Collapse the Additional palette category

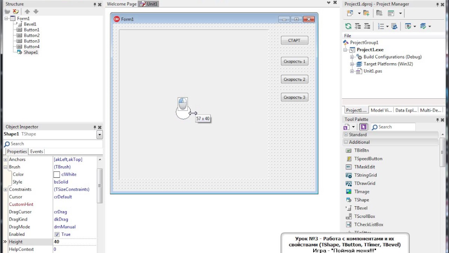click(346, 142)
